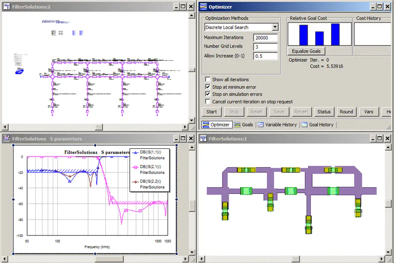
Task: Click the shortest middle bar in Relative Goal Cost
Action: (x=319, y=38)
